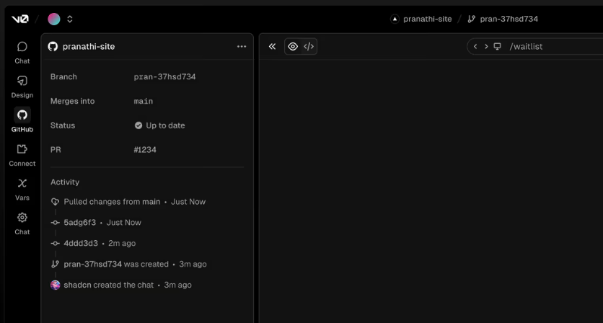This screenshot has width=603, height=323.
Task: Click the GitHub icon beside pranathi-site heading
Action: click(53, 47)
